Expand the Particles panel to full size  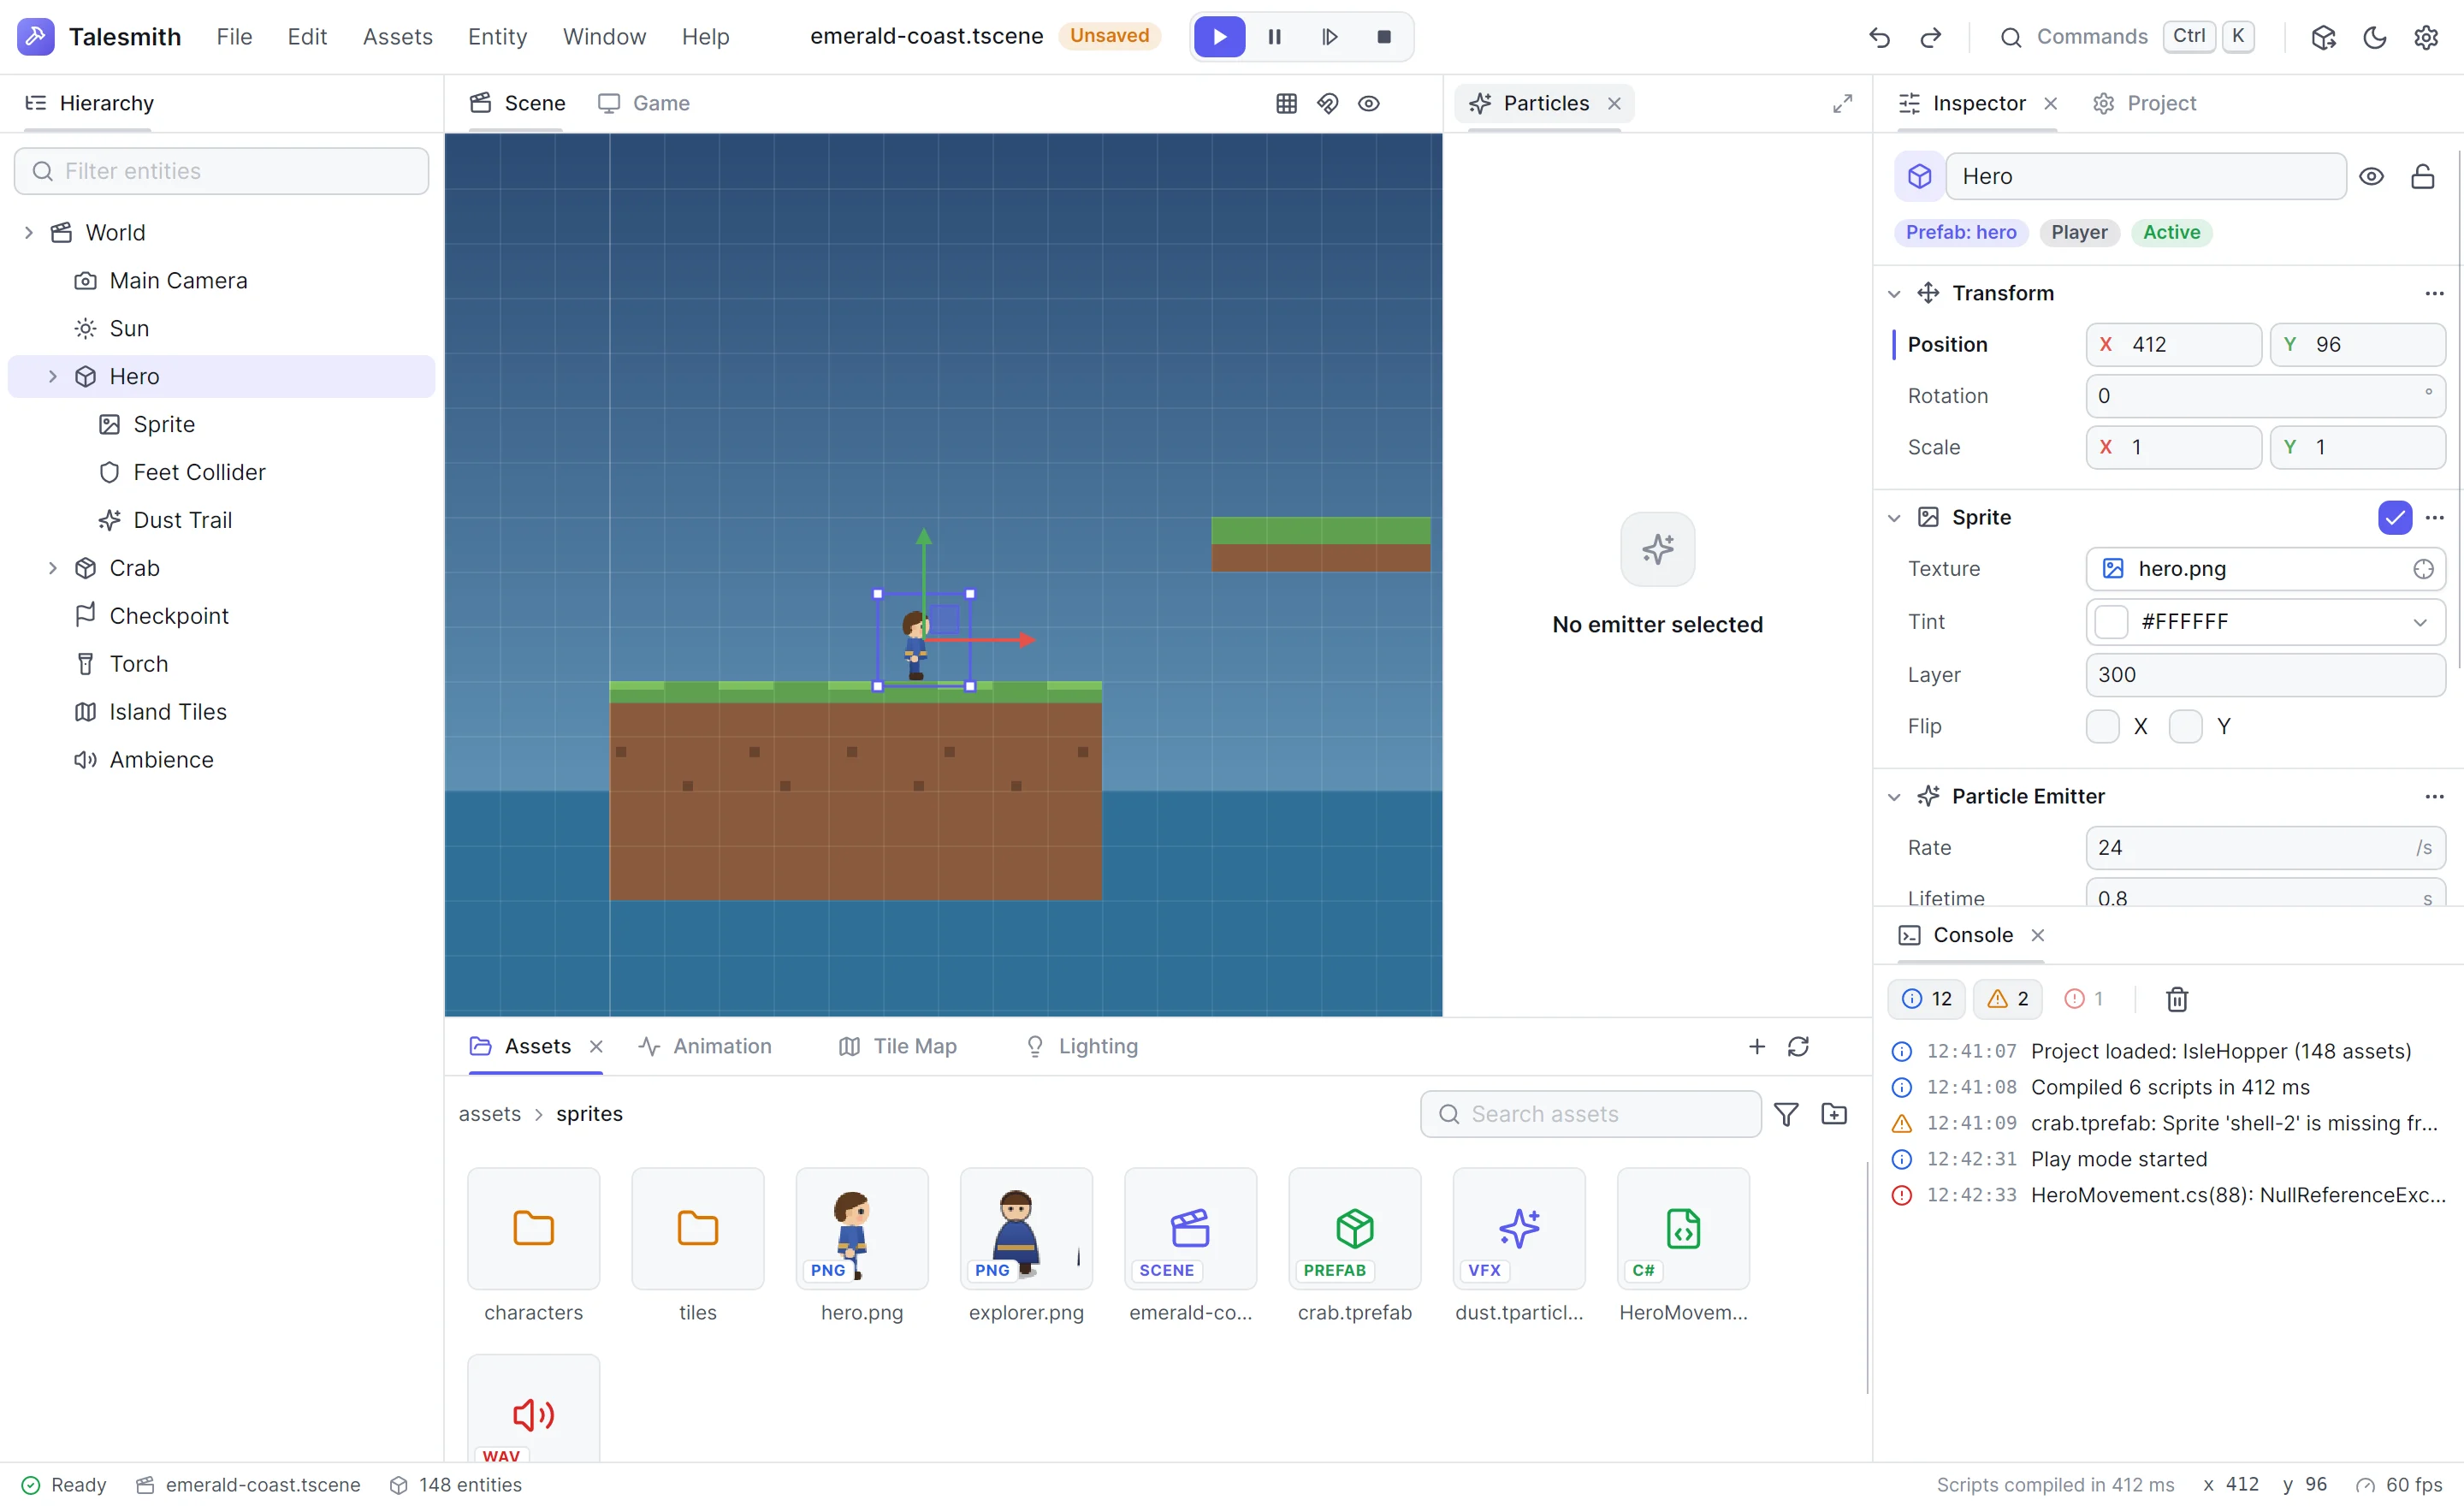click(x=1842, y=103)
